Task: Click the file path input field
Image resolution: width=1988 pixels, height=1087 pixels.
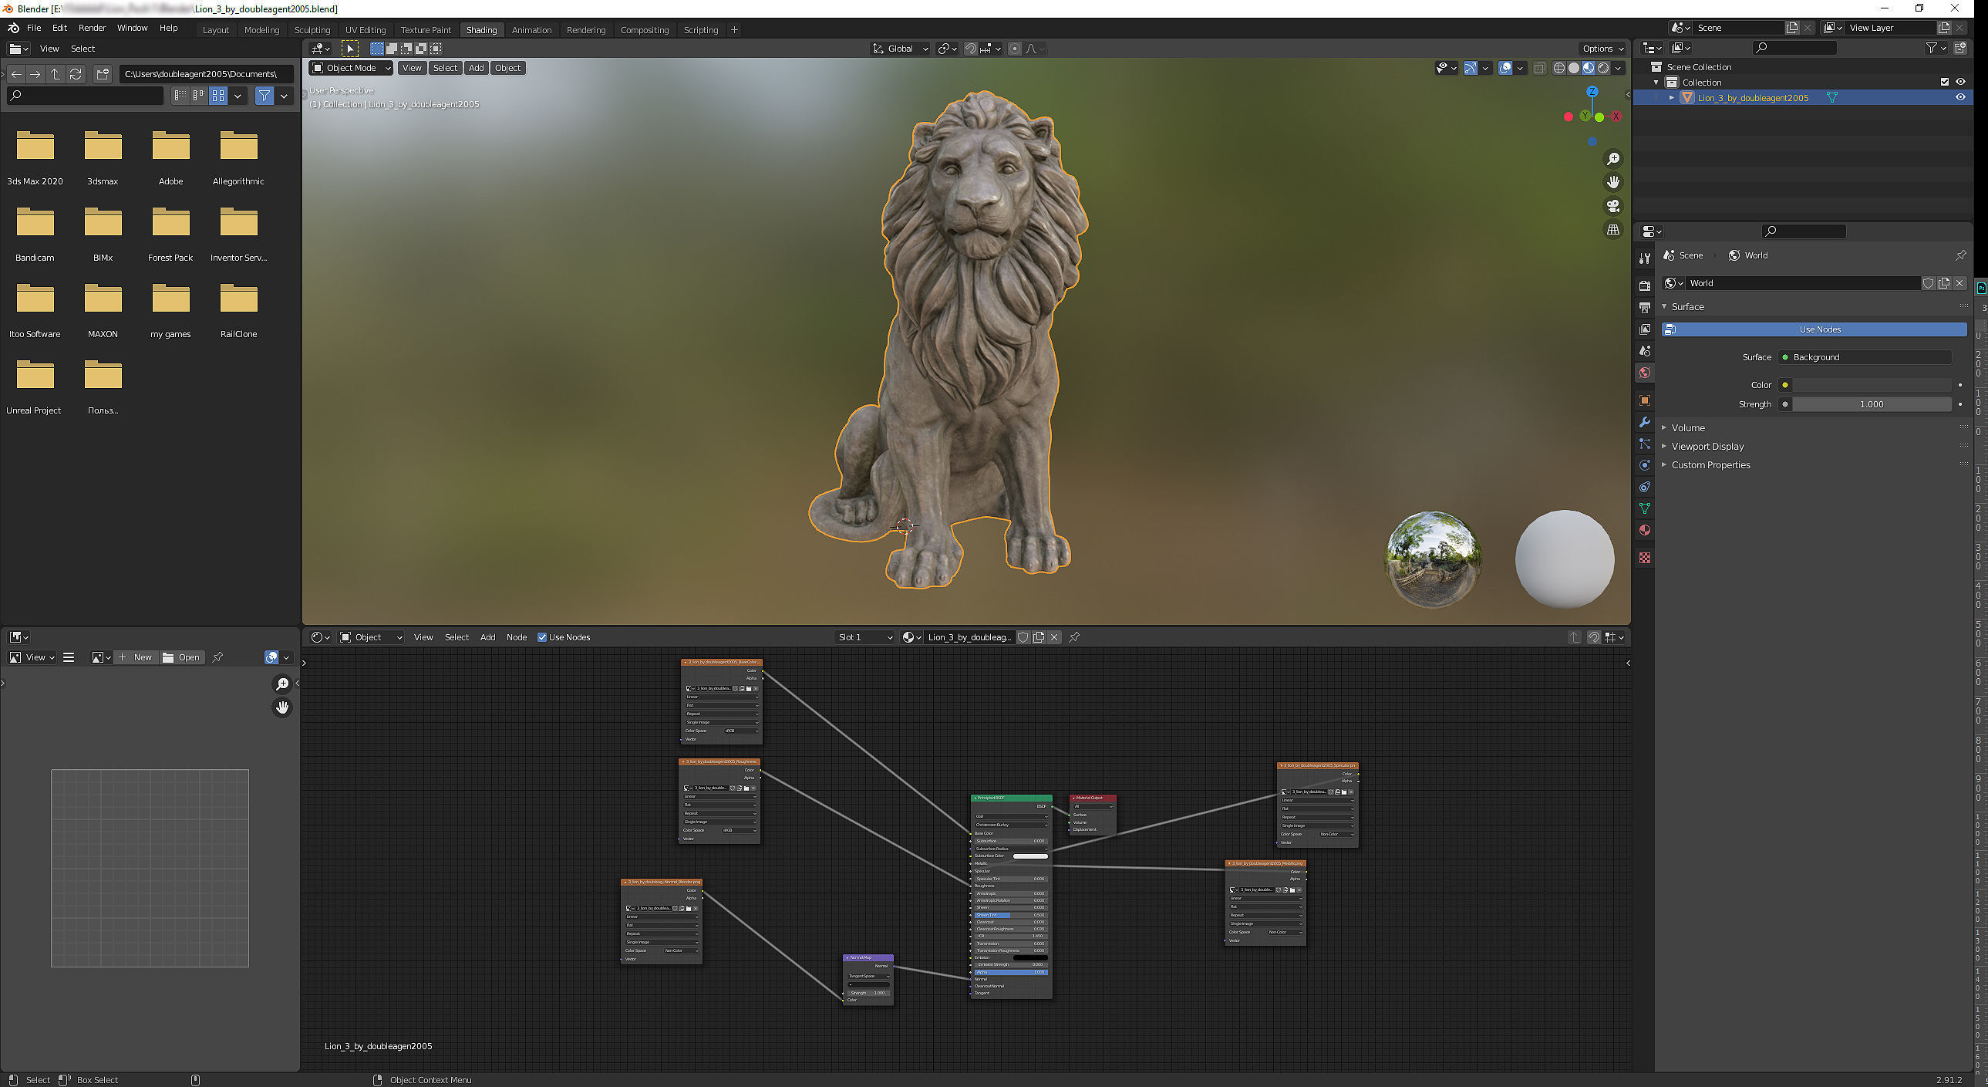Action: tap(206, 74)
